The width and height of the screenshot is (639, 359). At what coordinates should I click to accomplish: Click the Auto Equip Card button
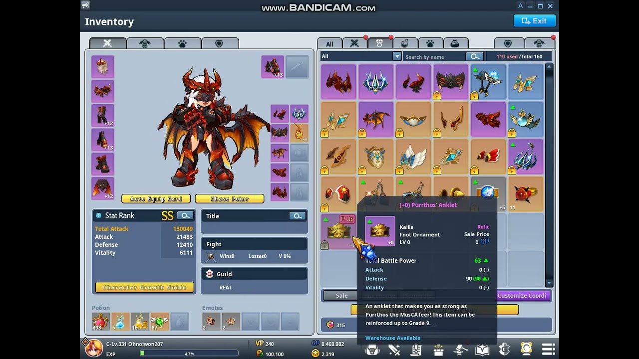coord(156,199)
